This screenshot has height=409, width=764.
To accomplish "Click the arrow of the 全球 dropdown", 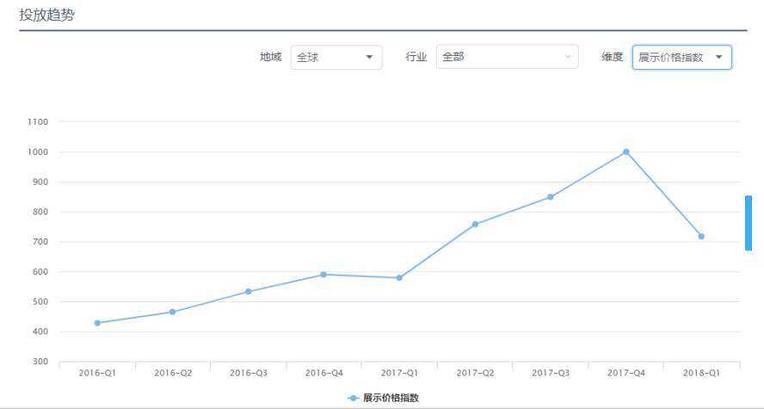I will [369, 58].
